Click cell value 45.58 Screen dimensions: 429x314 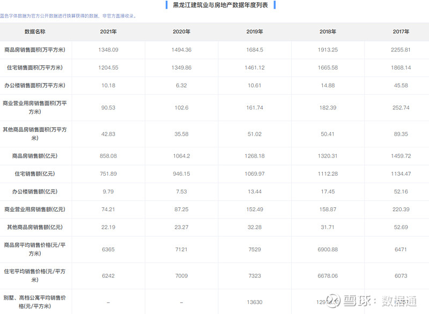(401, 85)
